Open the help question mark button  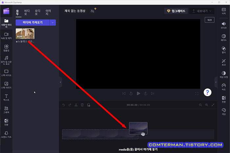pyautogui.click(x=207, y=92)
